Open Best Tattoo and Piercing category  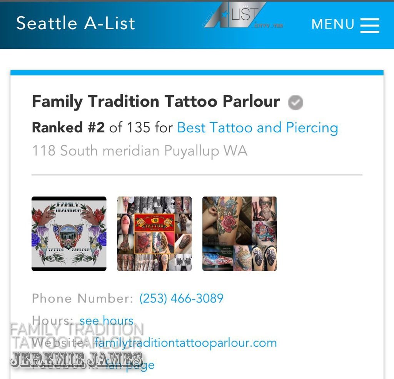coord(257,128)
